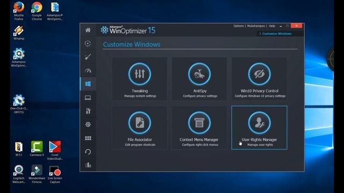Open One-Click-Optimizer desktop shortcut
Image resolution: width=344 pixels, height=193 pixels.
point(19,104)
